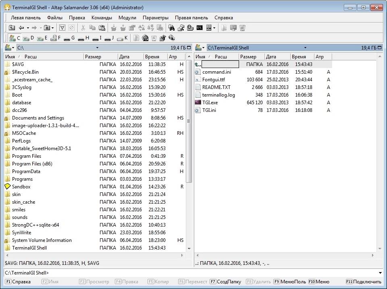Switch to drive C on drive bar
The image size is (387, 289).
[x=15, y=38]
